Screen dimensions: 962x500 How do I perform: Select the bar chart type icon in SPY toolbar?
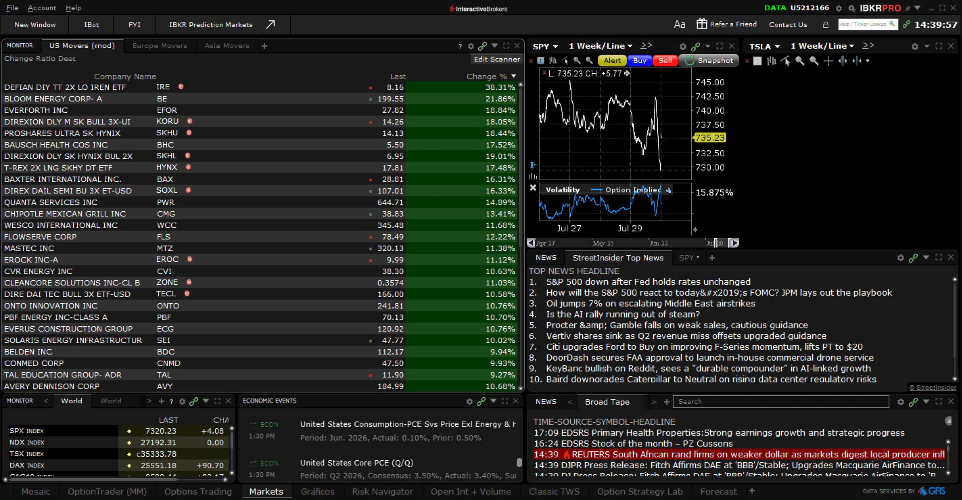(553, 61)
